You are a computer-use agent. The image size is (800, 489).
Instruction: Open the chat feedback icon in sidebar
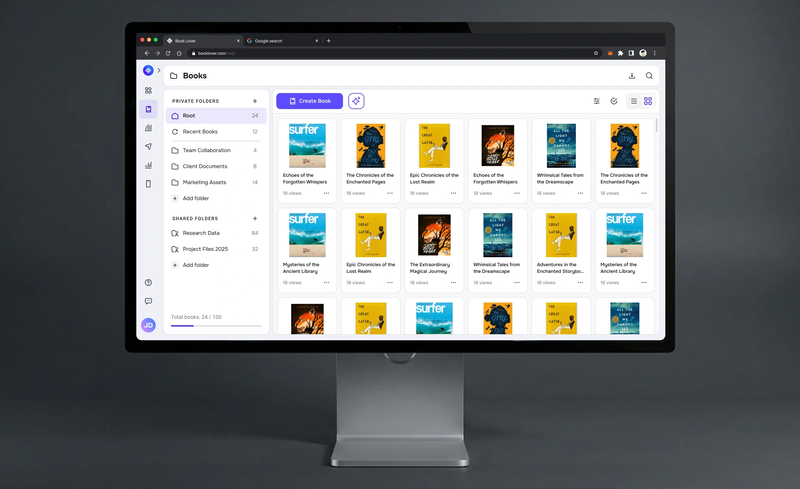click(x=148, y=301)
